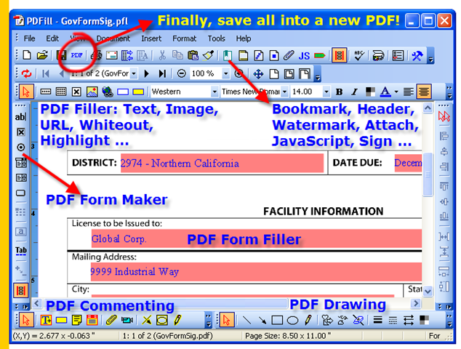Image resolution: width=461 pixels, height=349 pixels.
Task: Click the Cut scissors icon
Action: pos(162,55)
